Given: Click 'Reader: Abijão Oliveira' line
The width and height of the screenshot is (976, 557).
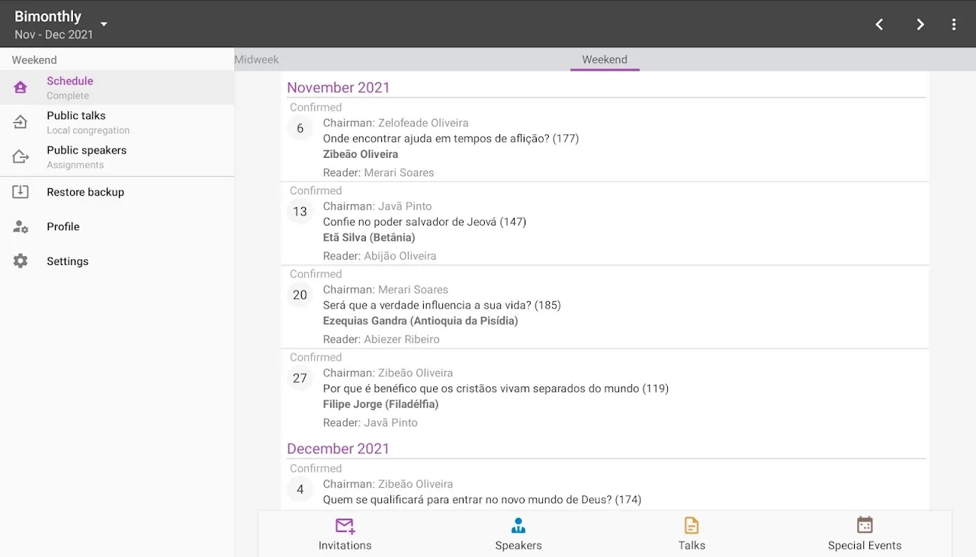Looking at the screenshot, I should tap(380, 256).
